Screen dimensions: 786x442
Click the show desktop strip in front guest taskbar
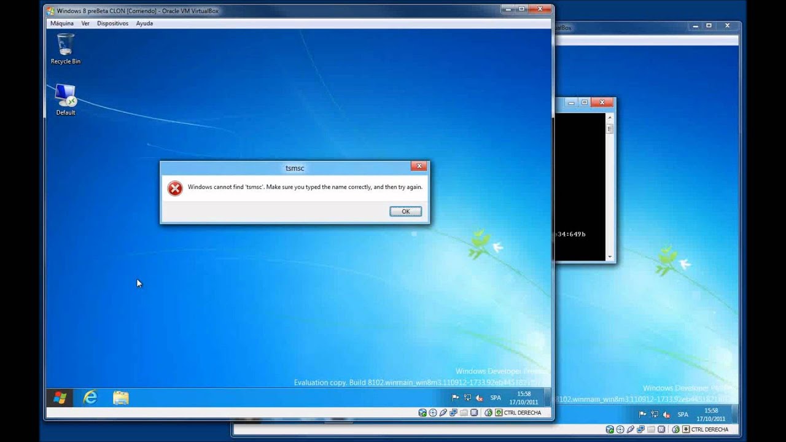[549, 398]
